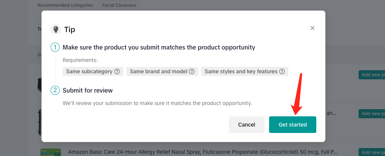The width and height of the screenshot is (385, 156).
Task: Choose the Facial Cleansers recommended category
Action: coord(120,5)
